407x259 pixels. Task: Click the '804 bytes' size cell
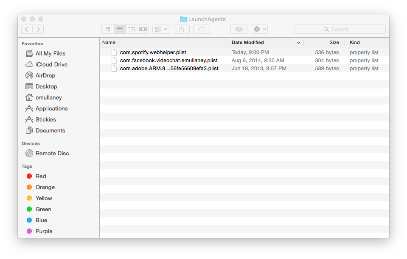click(x=327, y=60)
